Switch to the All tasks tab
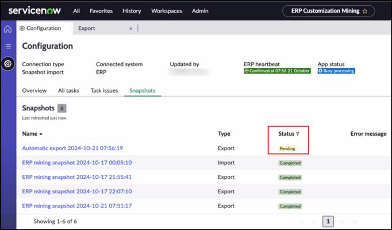This screenshot has height=230, width=392. [68, 90]
